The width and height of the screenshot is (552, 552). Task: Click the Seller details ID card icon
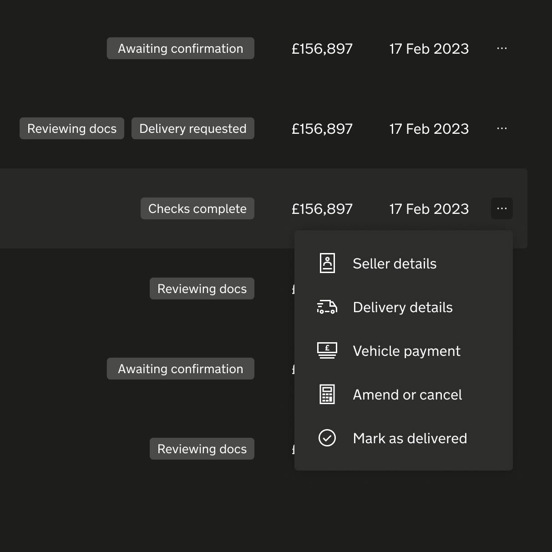click(x=327, y=263)
